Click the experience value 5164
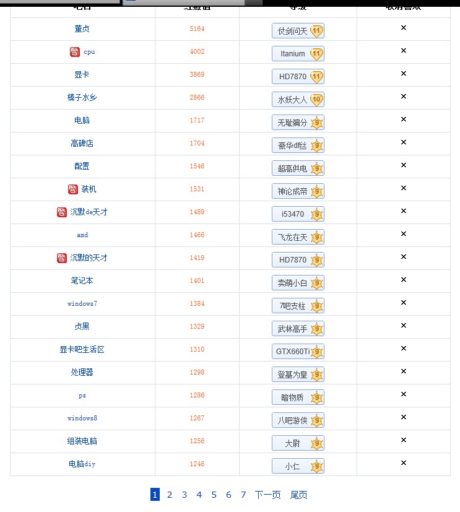The width and height of the screenshot is (460, 512). pos(197,29)
